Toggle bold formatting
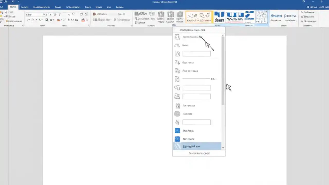Image resolution: width=329 pixels, height=185 pixels. click(28, 20)
